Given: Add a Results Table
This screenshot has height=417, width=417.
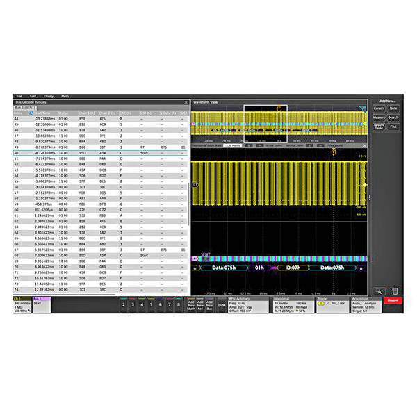Looking at the screenshot, I should click(379, 127).
